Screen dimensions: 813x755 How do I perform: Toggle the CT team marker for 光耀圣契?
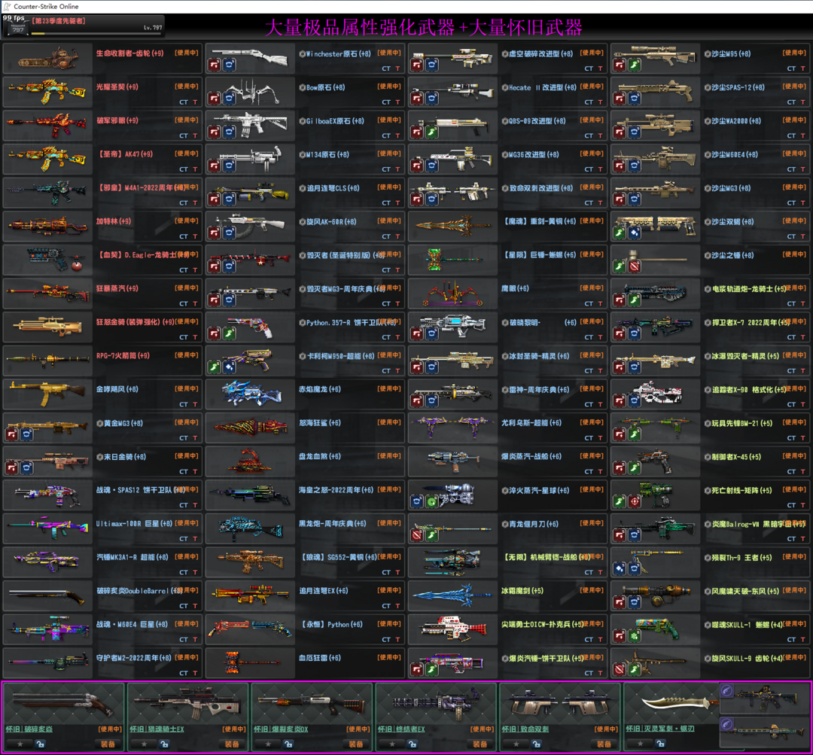(184, 102)
